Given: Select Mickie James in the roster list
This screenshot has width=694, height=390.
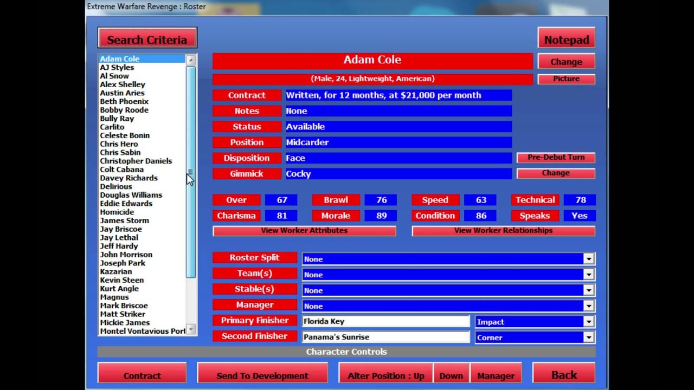Looking at the screenshot, I should 125,323.
